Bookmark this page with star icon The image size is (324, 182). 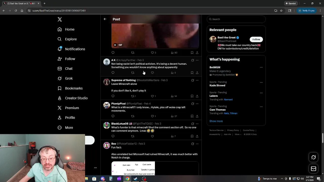[x=281, y=11]
